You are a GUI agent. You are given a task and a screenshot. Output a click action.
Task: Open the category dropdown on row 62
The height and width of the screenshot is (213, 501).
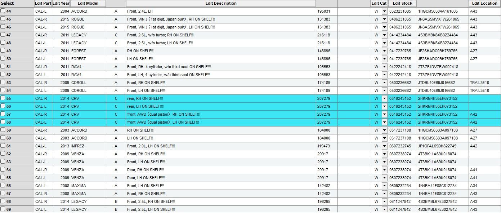384,154
